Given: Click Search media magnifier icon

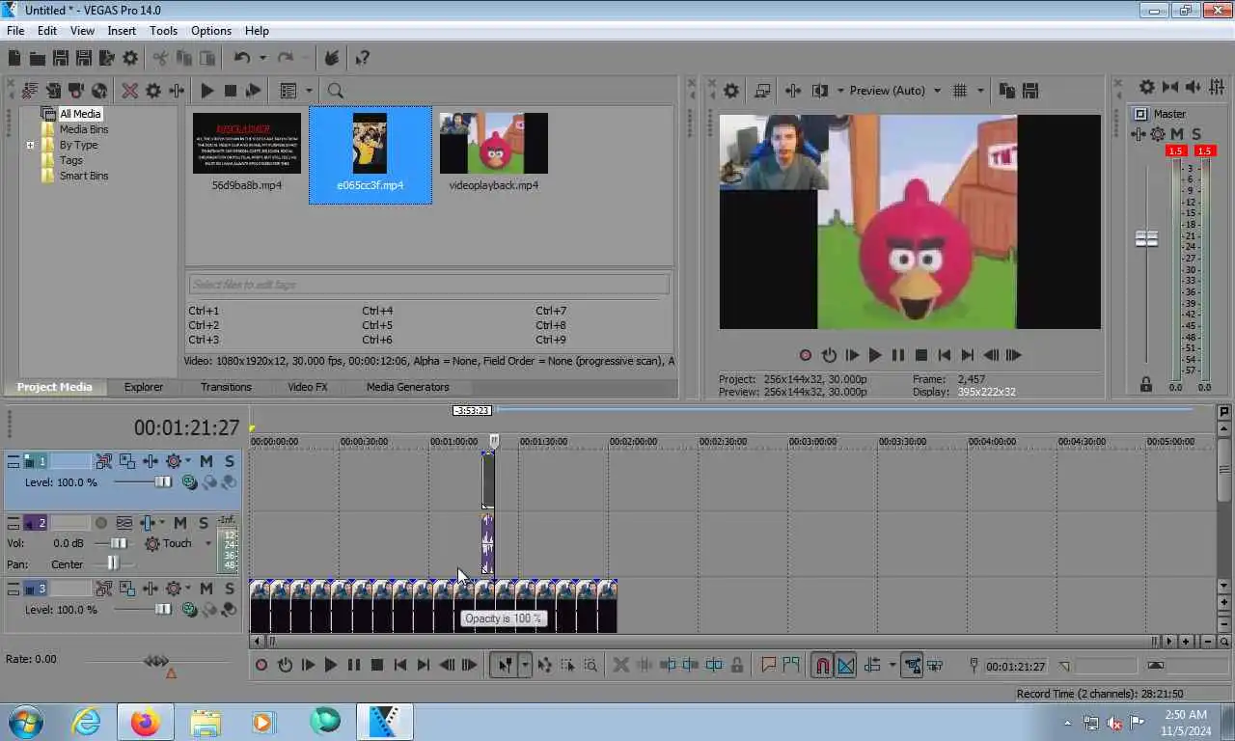Looking at the screenshot, I should point(335,91).
